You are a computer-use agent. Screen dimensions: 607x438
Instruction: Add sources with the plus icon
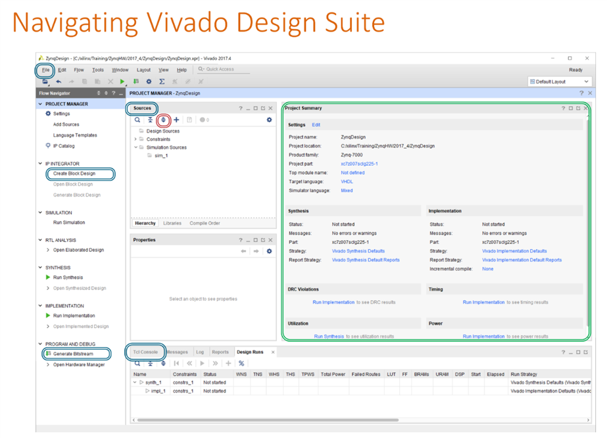(x=176, y=120)
